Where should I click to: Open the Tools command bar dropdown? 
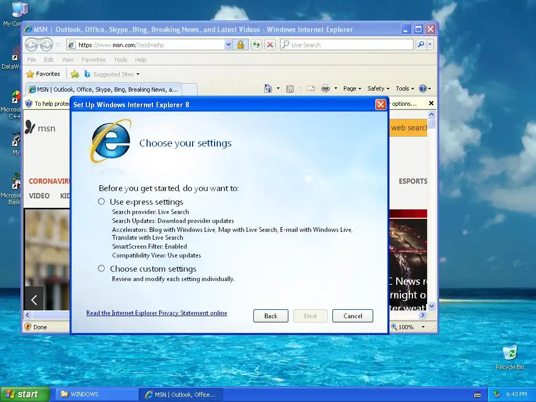click(x=405, y=88)
